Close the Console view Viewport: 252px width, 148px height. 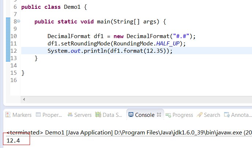tap(159, 115)
